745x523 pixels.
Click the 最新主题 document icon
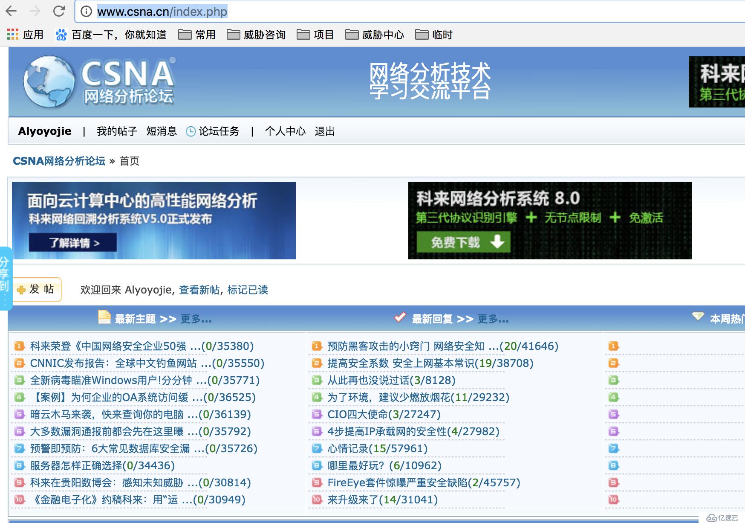point(104,317)
